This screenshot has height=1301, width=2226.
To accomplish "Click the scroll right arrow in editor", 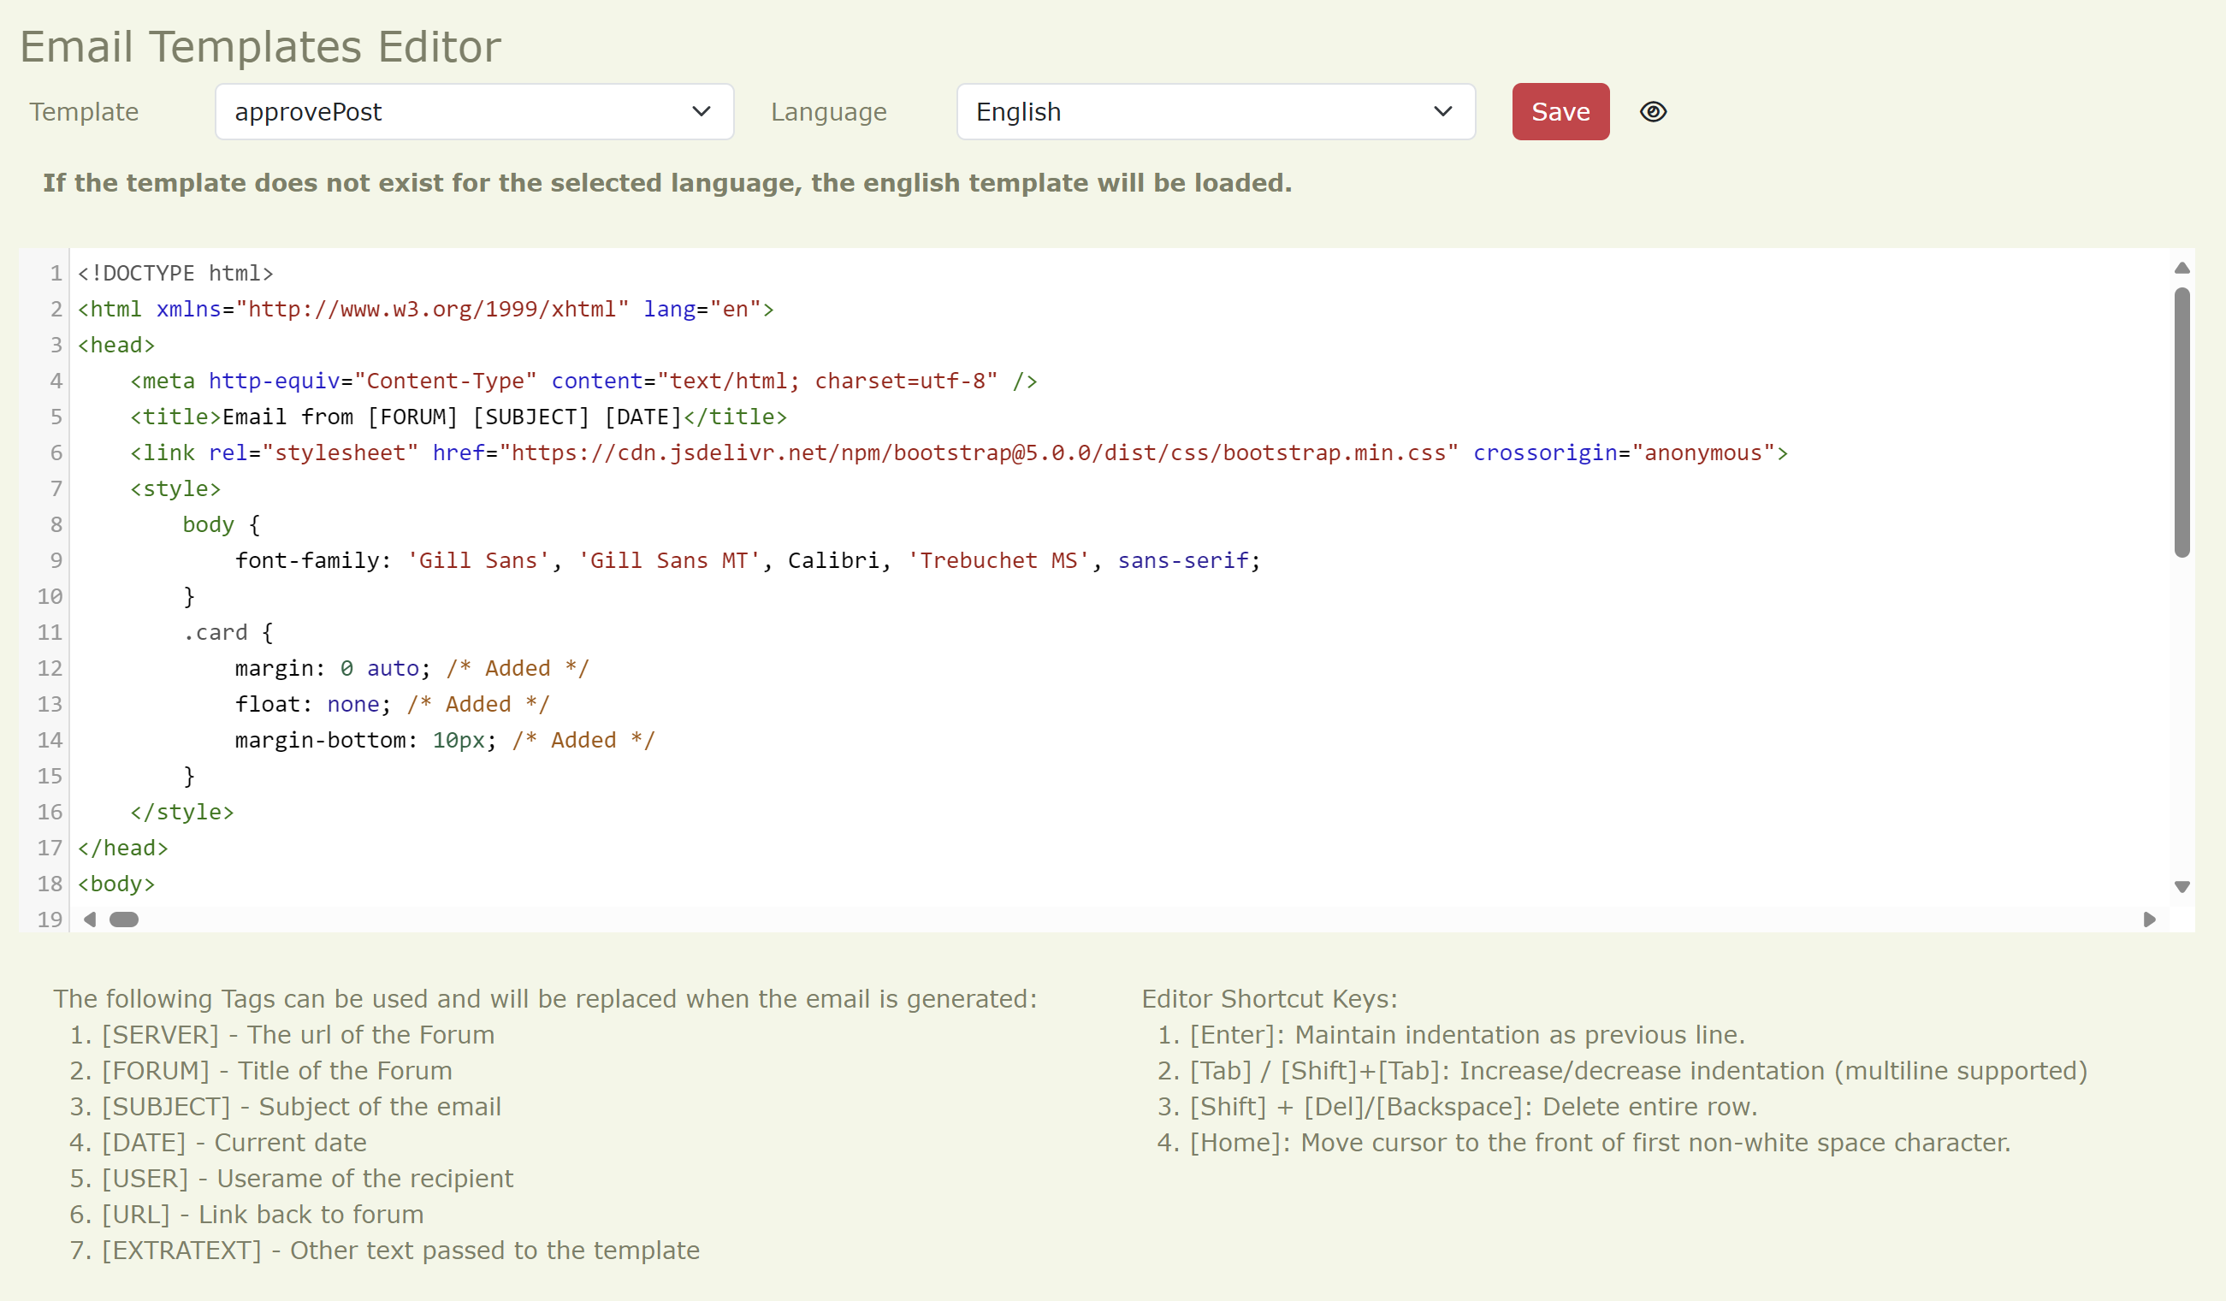I will tap(2149, 920).
